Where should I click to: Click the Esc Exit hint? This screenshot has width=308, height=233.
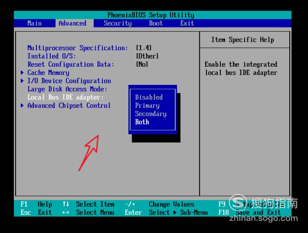point(36,213)
